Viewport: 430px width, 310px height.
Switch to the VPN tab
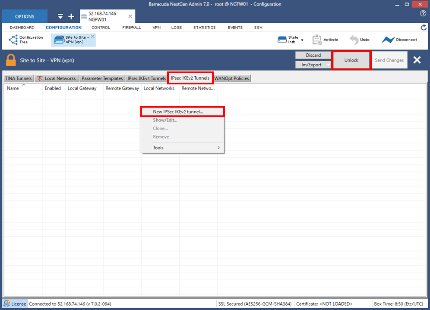tap(157, 28)
